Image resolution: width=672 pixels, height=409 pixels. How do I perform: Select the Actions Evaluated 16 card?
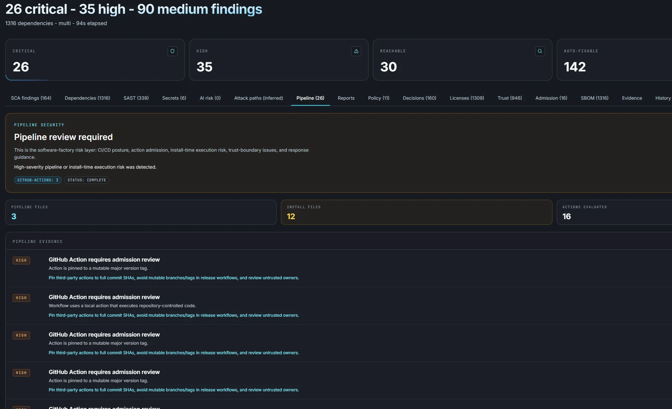click(614, 212)
